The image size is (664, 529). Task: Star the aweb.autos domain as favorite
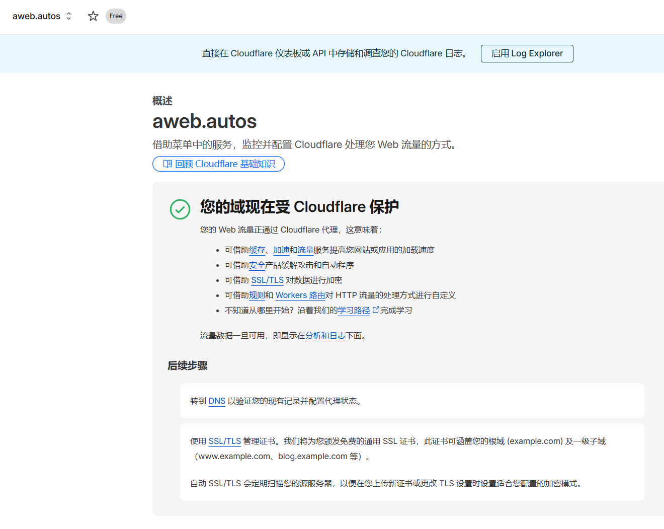pos(93,16)
